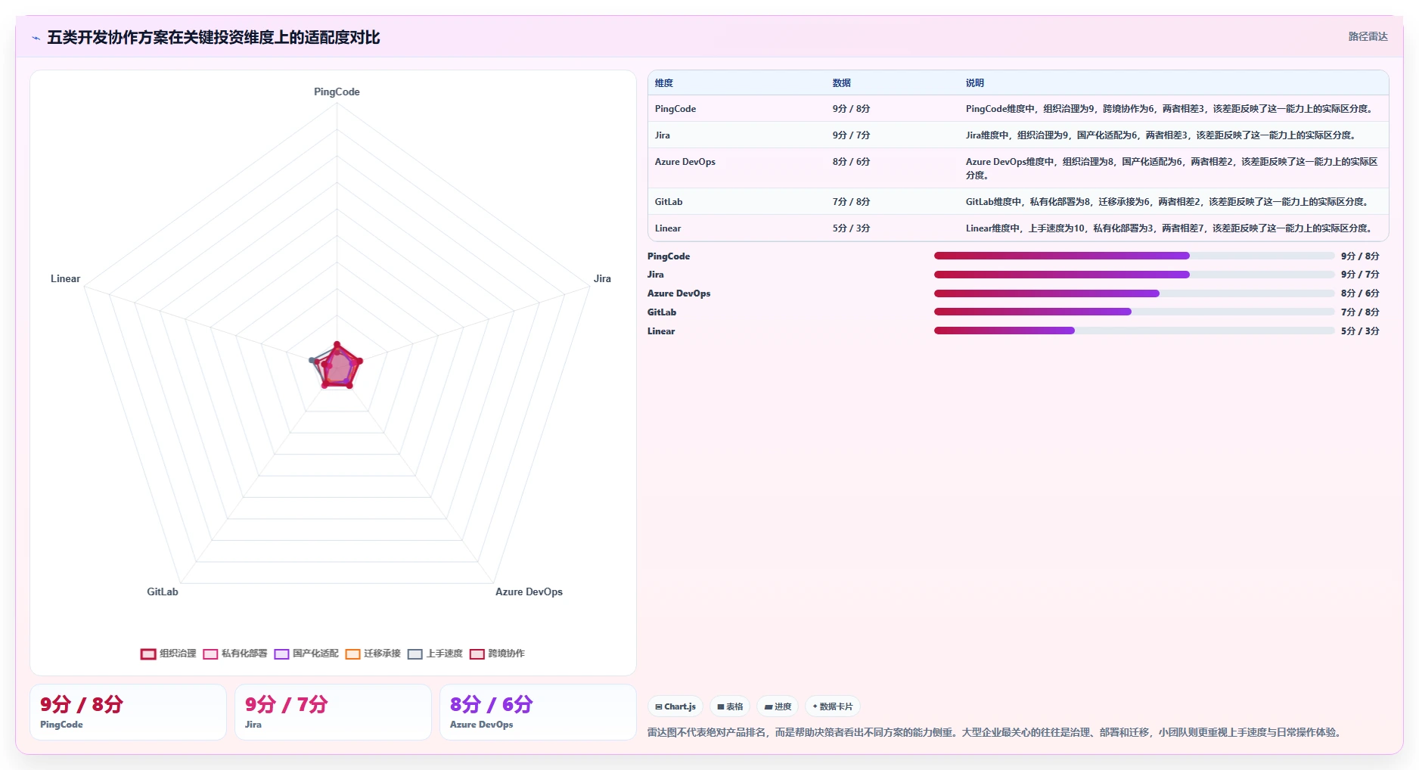1419x770 pixels.
Task: Click the GitLab axis label on radar
Action: [x=163, y=591]
